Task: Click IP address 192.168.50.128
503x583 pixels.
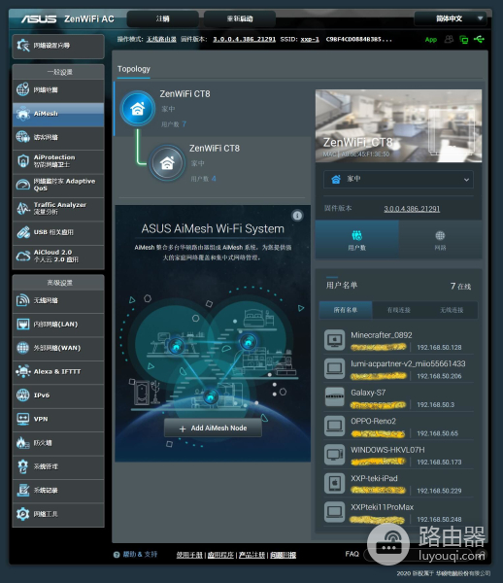Action: pyautogui.click(x=439, y=347)
